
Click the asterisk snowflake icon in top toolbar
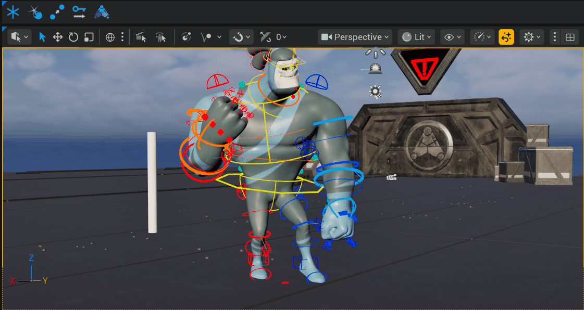click(13, 11)
